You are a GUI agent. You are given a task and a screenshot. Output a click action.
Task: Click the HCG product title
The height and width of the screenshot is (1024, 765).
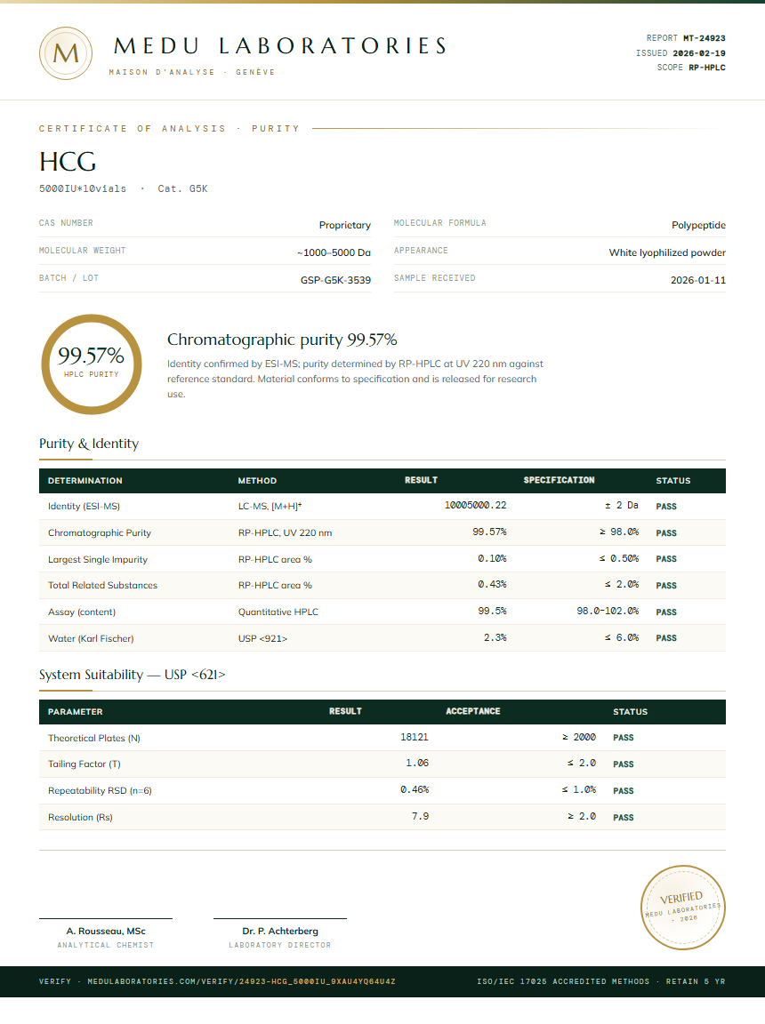(x=68, y=161)
